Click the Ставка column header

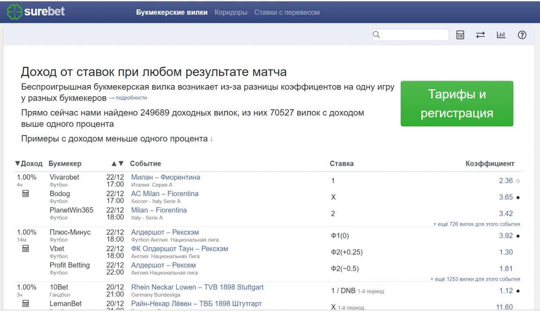342,164
